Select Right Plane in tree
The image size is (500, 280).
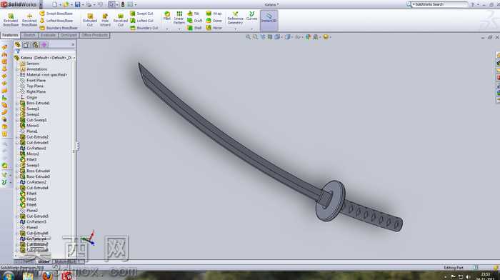[x=33, y=92]
